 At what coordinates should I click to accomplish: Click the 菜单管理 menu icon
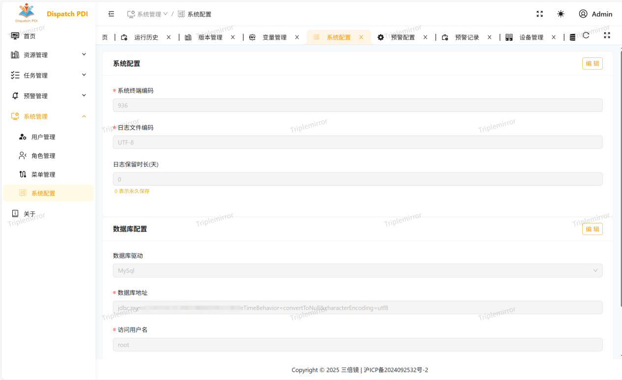pyautogui.click(x=23, y=174)
